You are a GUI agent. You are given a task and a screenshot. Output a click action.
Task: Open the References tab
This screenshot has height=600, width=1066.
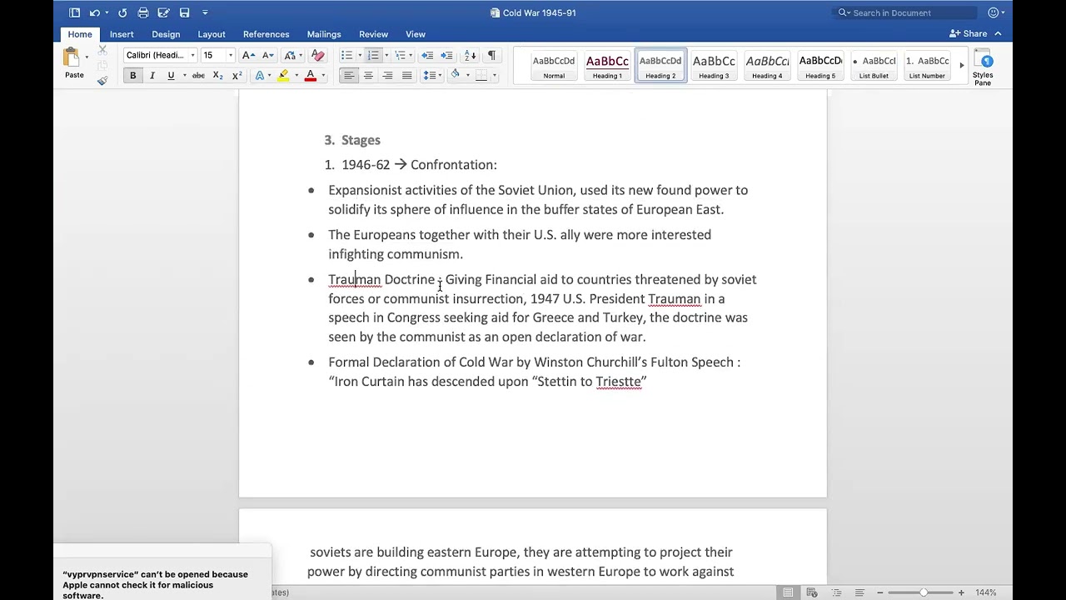coord(266,34)
